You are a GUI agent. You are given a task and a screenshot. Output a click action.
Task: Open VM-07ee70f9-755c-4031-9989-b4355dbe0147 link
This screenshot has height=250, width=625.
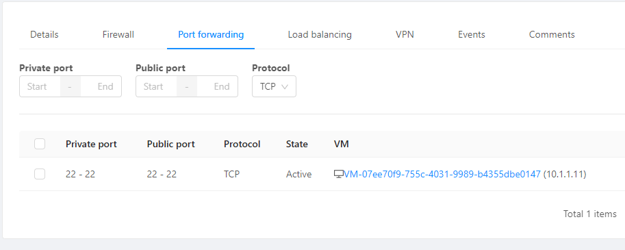pos(442,174)
